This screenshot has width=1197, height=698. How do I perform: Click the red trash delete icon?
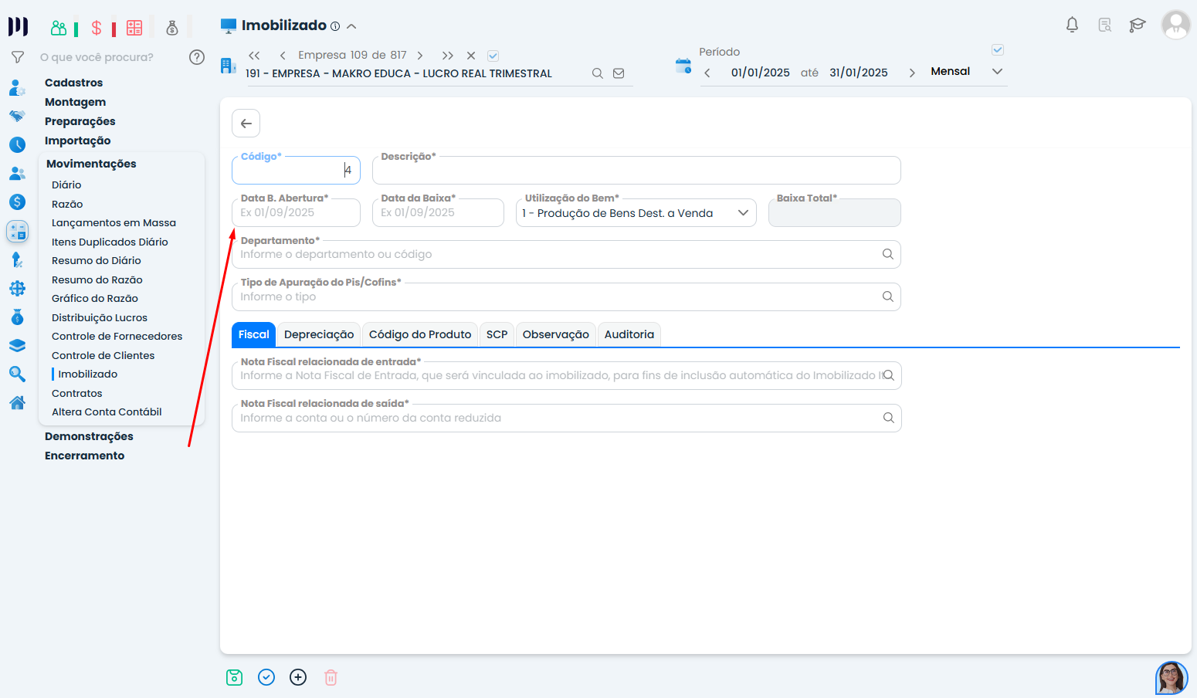tap(331, 677)
